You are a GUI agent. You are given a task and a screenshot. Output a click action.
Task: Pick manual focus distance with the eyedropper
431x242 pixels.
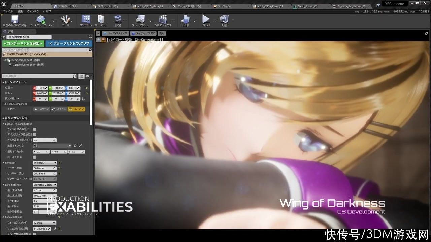[x=55, y=229]
